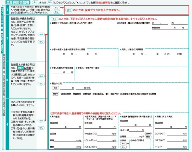Image resolution: width=192 pixels, height=152 pixels.
Task: Click the 左 corrected vision field
Action: tap(160, 23)
